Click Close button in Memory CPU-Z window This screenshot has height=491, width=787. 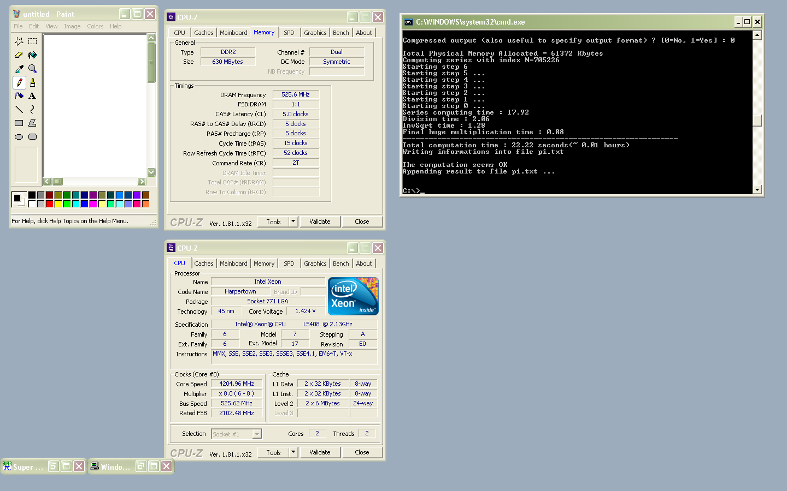coord(362,221)
